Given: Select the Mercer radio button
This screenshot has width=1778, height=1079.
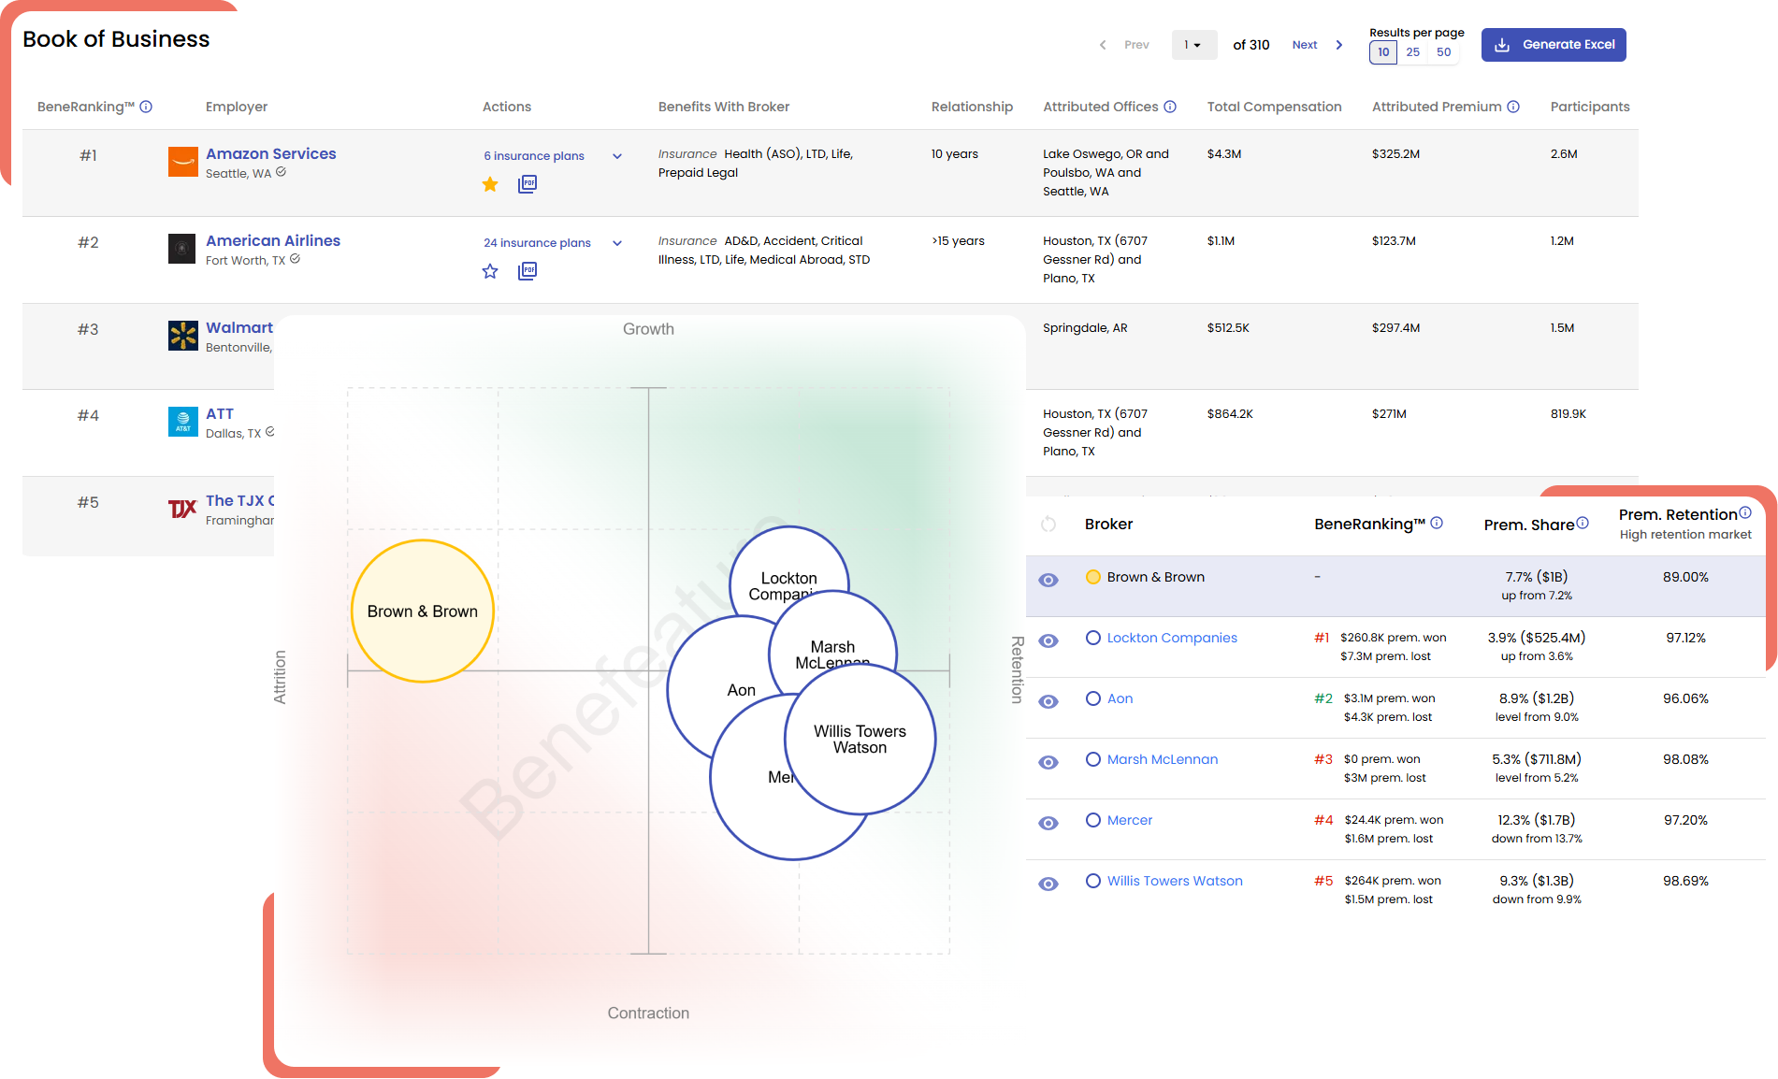Looking at the screenshot, I should (x=1093, y=820).
